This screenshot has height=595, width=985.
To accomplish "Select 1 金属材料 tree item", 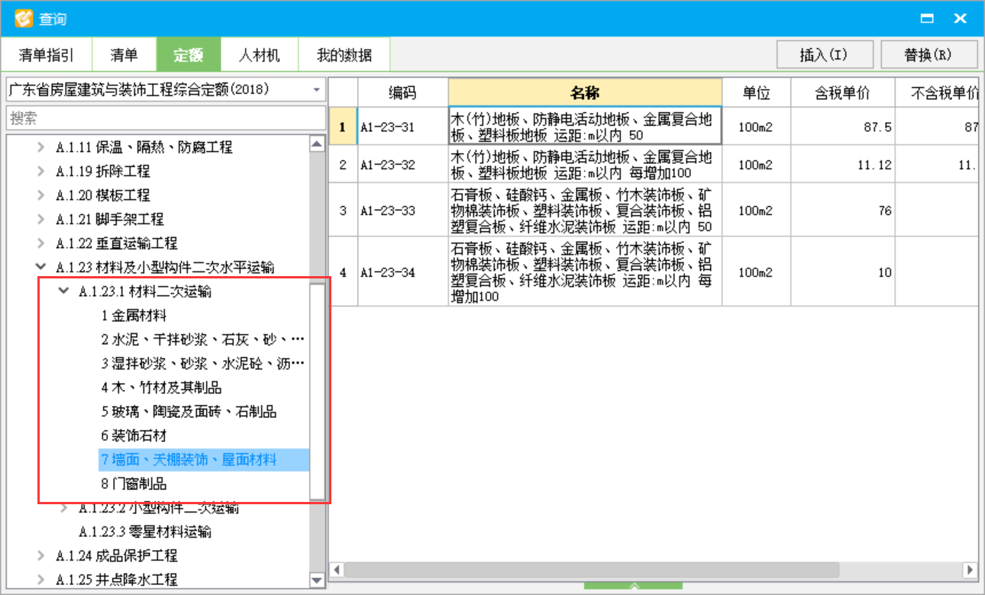I will point(134,316).
